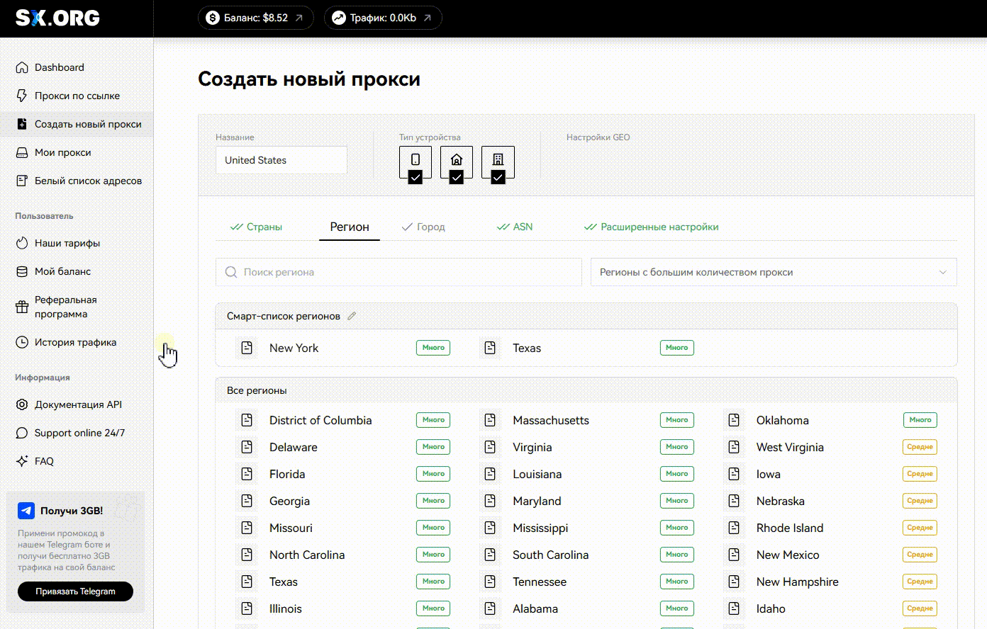Click the lightning icon for Прокси по ссылке
The image size is (987, 629).
(x=22, y=96)
